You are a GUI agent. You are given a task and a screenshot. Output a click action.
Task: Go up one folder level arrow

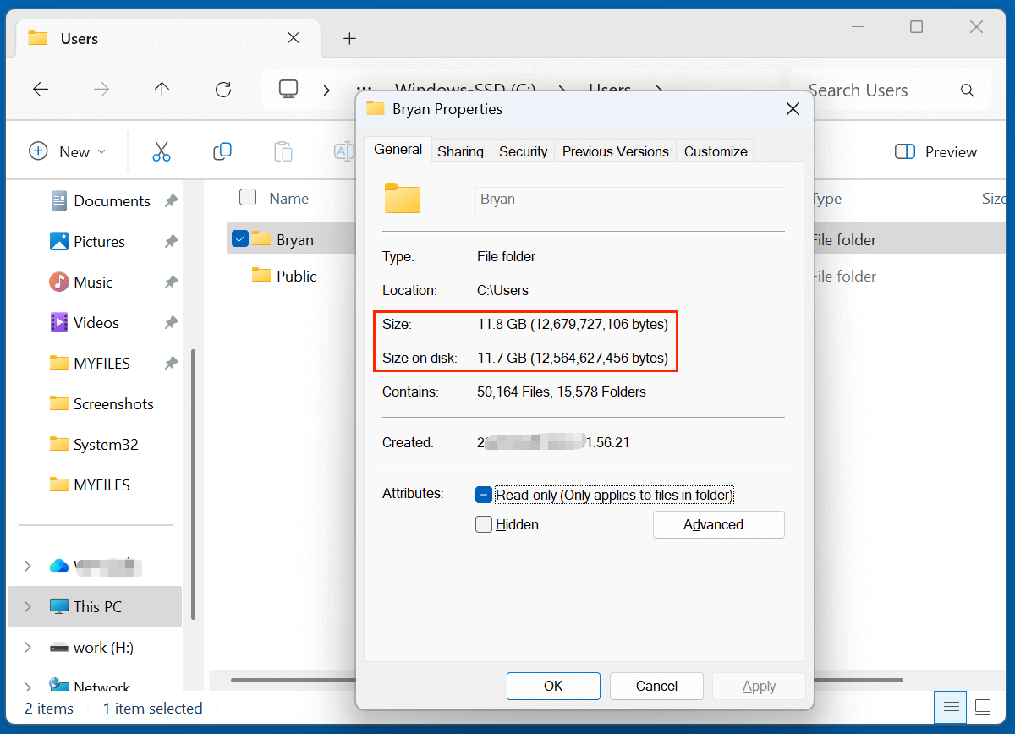[162, 90]
